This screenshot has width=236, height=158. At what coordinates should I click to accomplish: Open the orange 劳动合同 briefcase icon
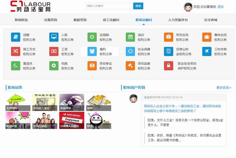[169, 37]
